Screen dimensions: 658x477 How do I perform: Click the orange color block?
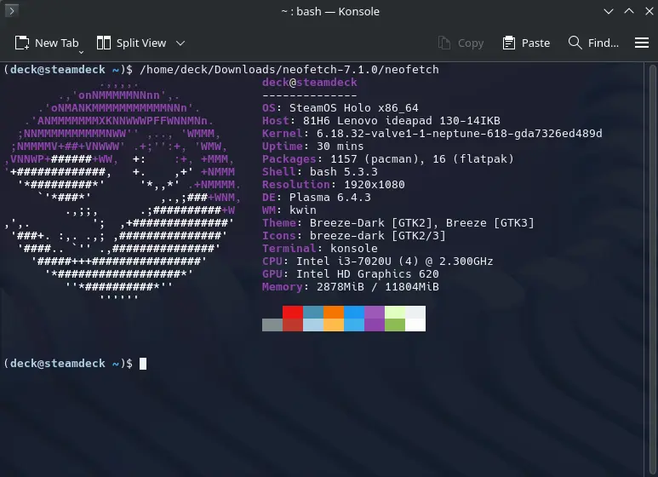[334, 312]
